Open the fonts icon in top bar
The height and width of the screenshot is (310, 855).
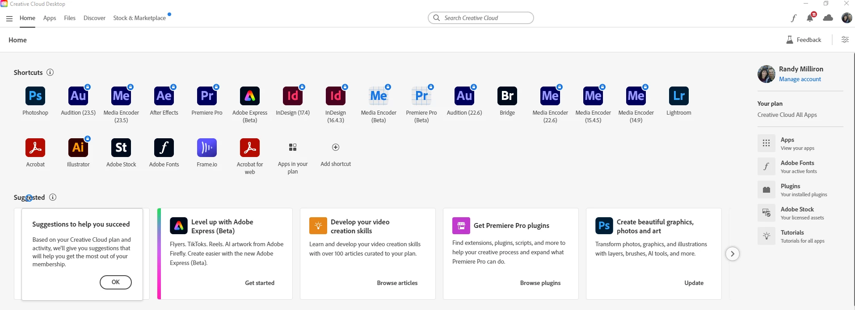coord(794,18)
